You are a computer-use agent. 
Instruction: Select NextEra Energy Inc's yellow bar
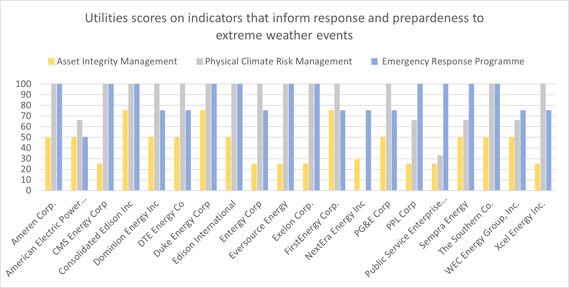click(357, 175)
